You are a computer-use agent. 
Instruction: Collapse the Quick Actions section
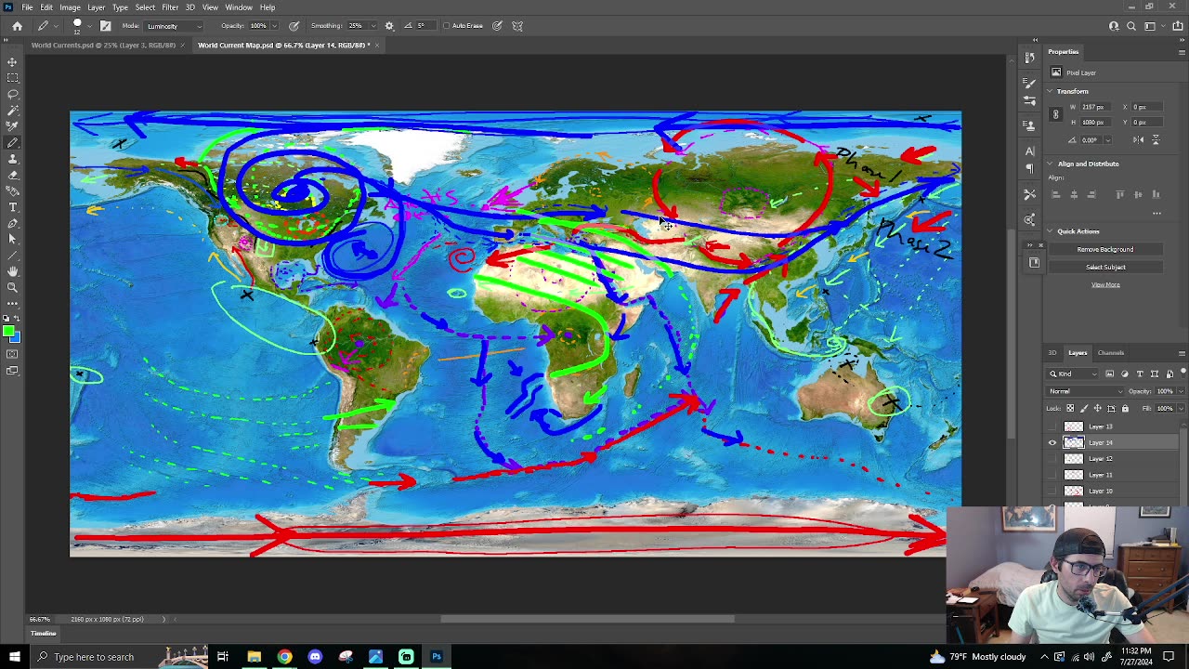(x=1050, y=231)
